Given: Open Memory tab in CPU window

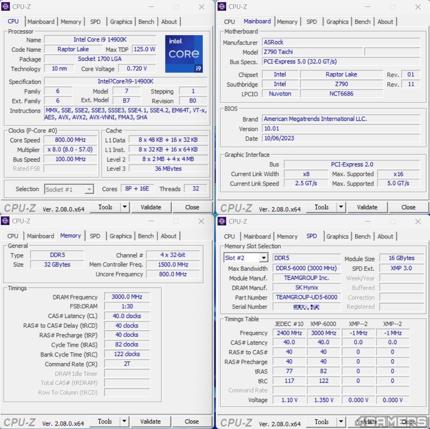Looking at the screenshot, I should click(71, 21).
